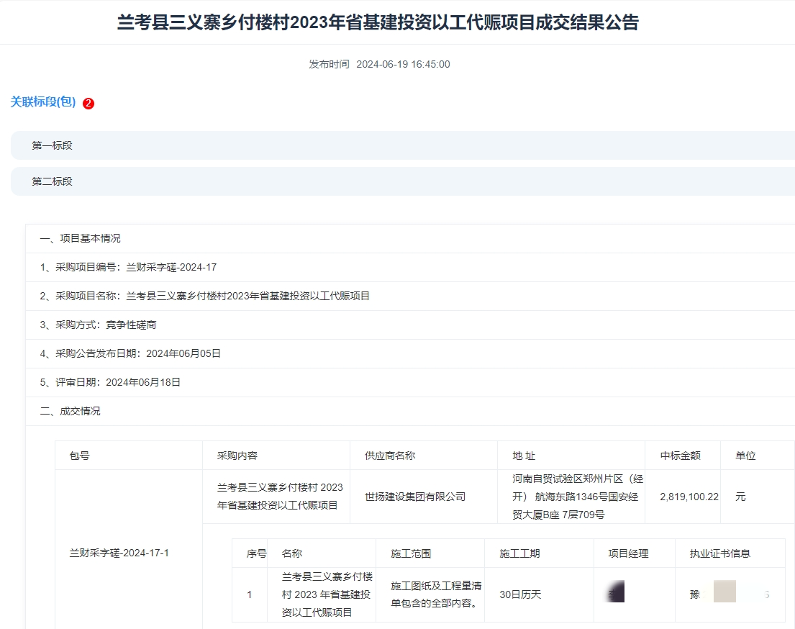This screenshot has width=795, height=629.
Task: Click the winning amount 2,819,100.22
Action: tap(683, 497)
